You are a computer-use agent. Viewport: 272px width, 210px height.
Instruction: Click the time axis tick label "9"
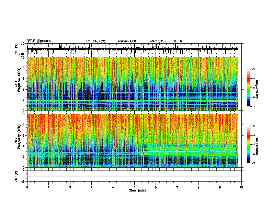[x=220, y=187]
